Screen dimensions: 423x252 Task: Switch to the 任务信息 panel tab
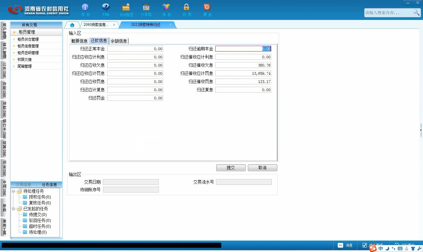click(49, 185)
